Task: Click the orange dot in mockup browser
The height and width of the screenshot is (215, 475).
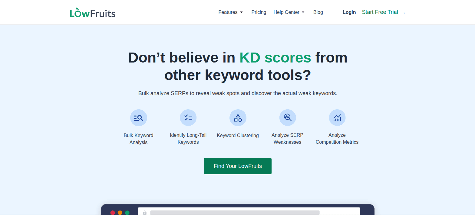Action: pos(120,213)
